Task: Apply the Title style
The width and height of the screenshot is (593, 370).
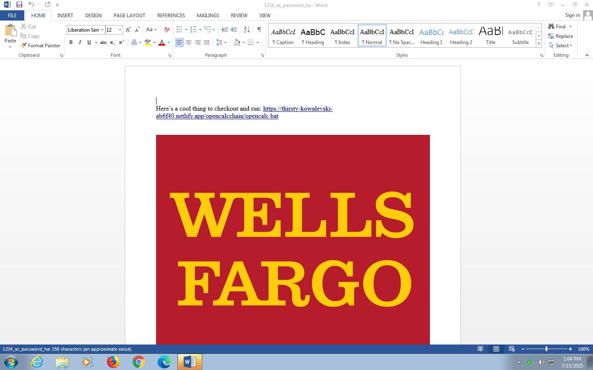Action: point(490,36)
